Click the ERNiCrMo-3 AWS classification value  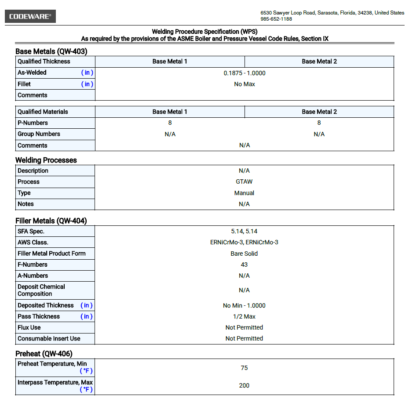point(244,242)
